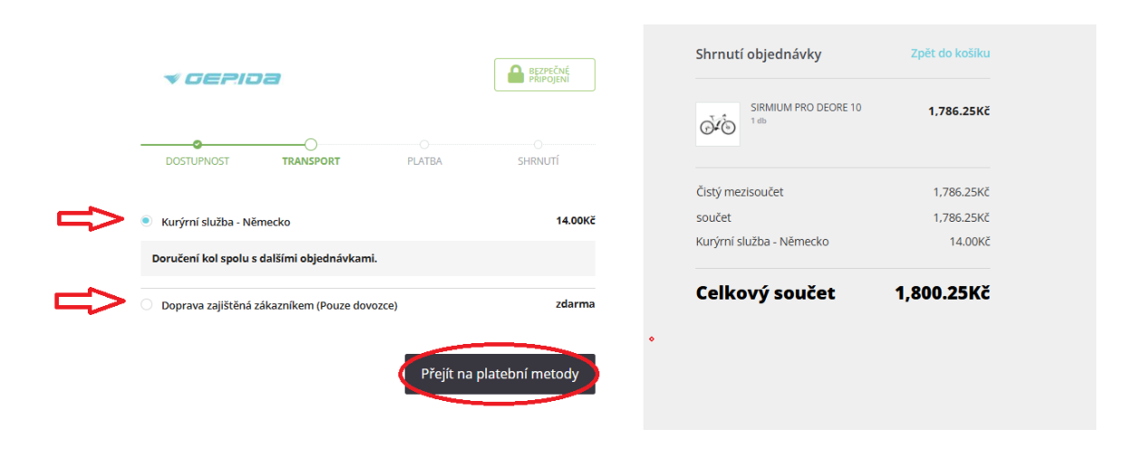Click the Celkový součet total amount
This screenshot has height=458, width=1128.
[942, 293]
